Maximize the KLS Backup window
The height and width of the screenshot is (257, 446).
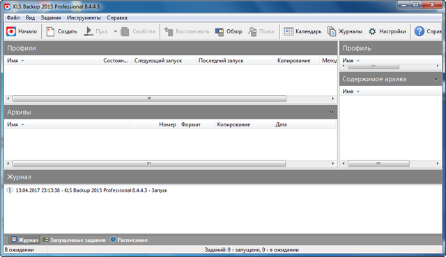416,5
